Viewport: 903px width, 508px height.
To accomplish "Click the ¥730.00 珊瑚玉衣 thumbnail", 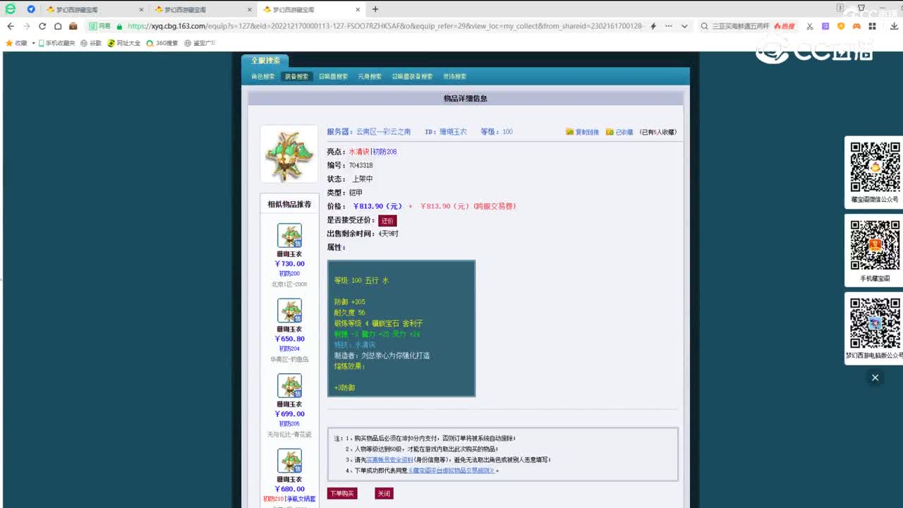I will pyautogui.click(x=289, y=236).
